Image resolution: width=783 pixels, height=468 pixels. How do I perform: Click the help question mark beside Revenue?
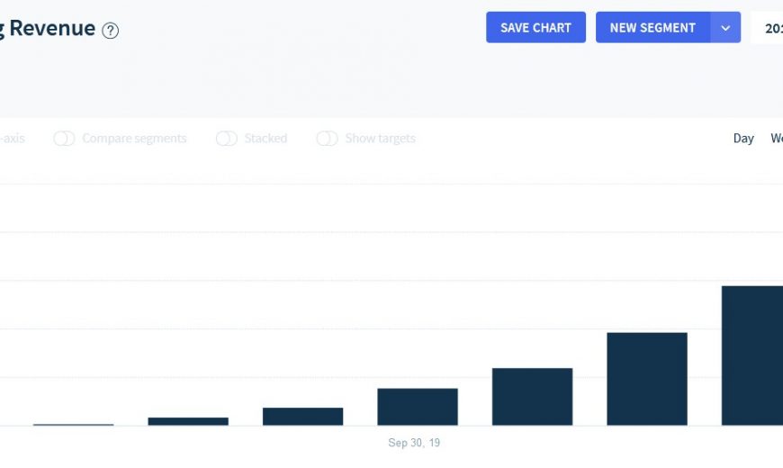pos(110,31)
